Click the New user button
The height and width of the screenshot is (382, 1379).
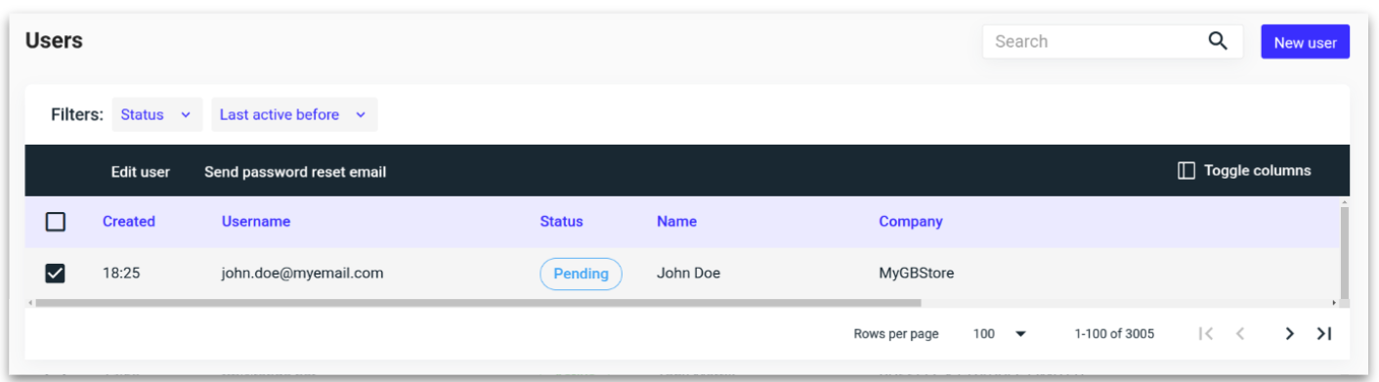[x=1305, y=42]
